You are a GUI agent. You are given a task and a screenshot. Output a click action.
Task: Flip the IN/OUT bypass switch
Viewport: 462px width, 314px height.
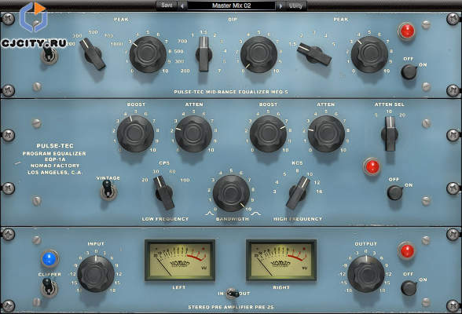click(233, 294)
